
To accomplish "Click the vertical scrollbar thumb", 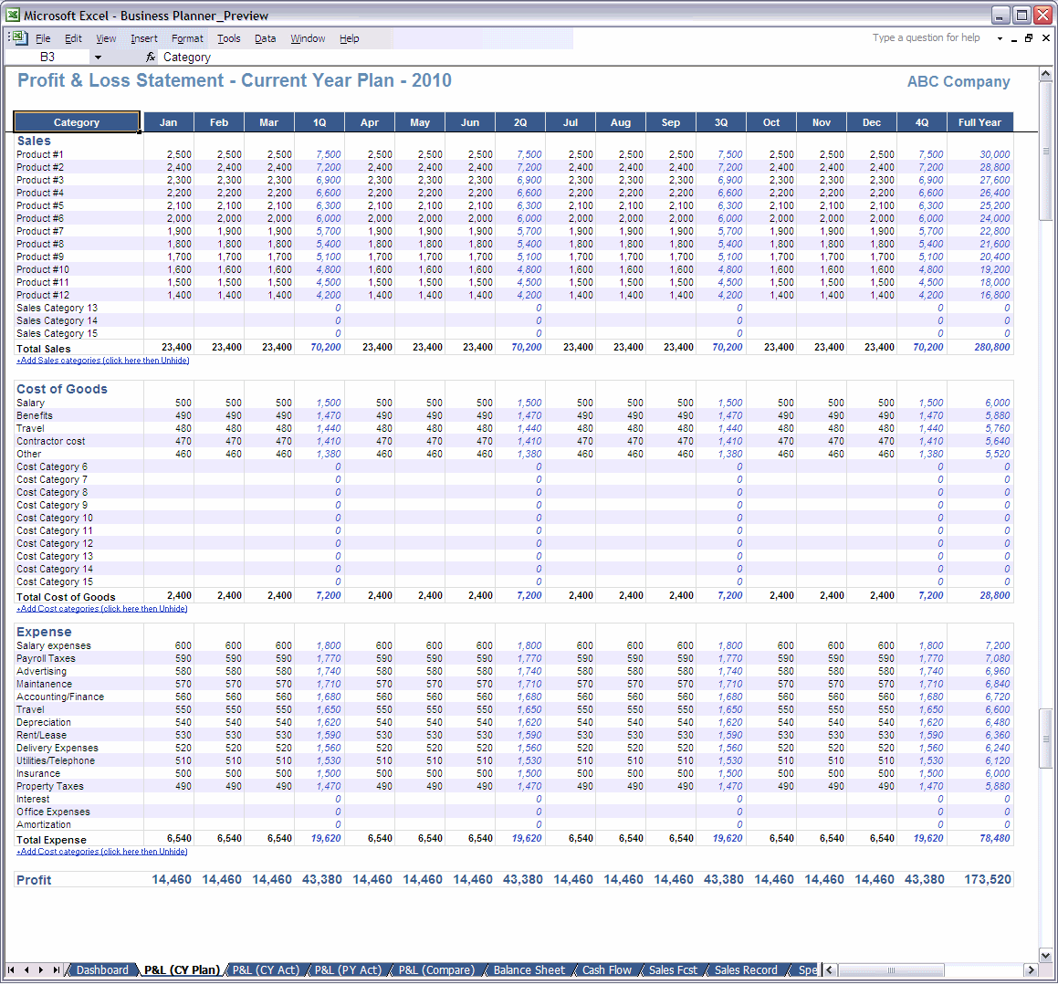I will 1045,152.
